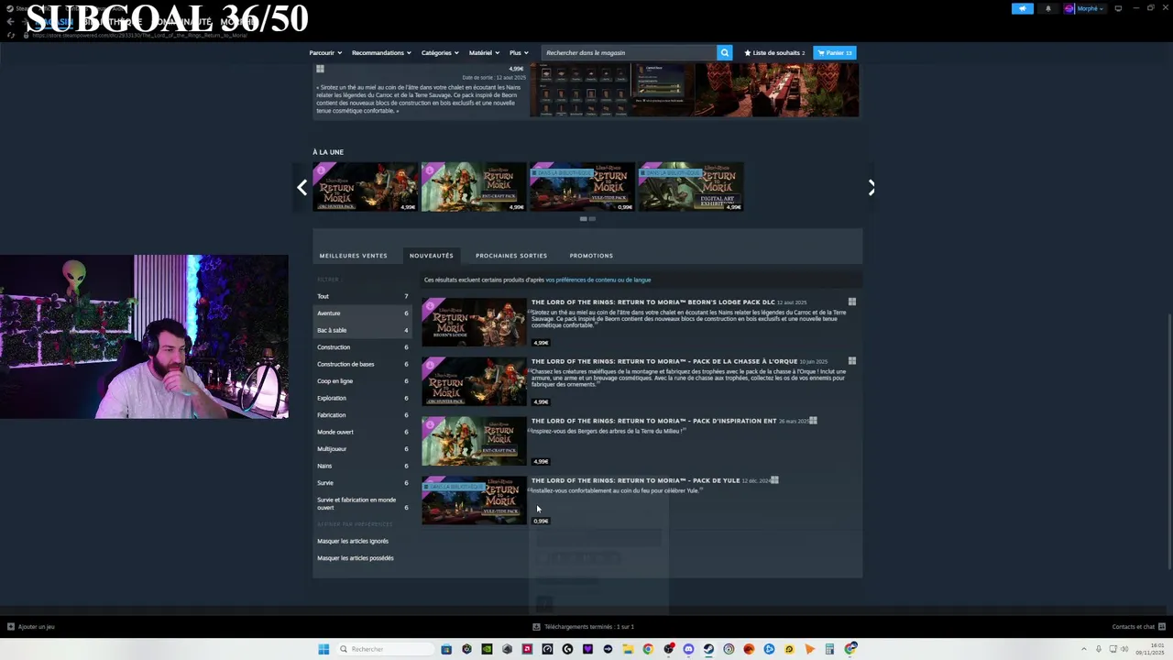The height and width of the screenshot is (660, 1173).
Task: Click the store search magnifier button
Action: [724, 52]
